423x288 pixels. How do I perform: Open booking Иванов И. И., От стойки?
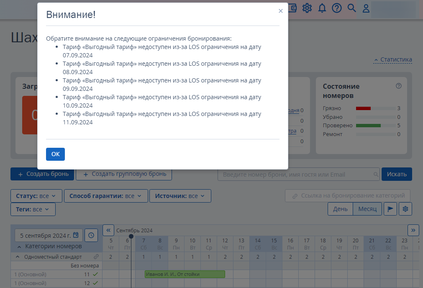[185, 274]
